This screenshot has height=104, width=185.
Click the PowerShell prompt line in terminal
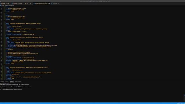click(x=11, y=89)
